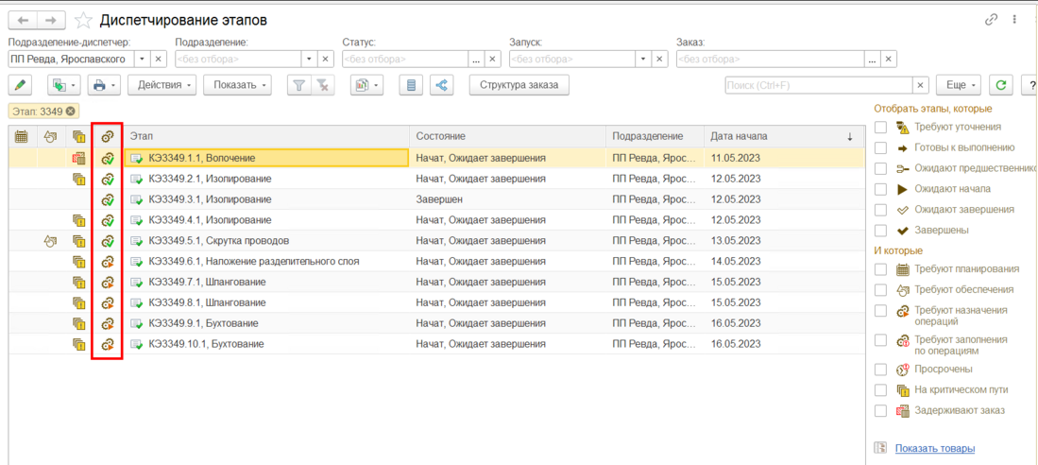Open the reports icon dropdown
The height and width of the screenshot is (465, 1038).
(366, 85)
